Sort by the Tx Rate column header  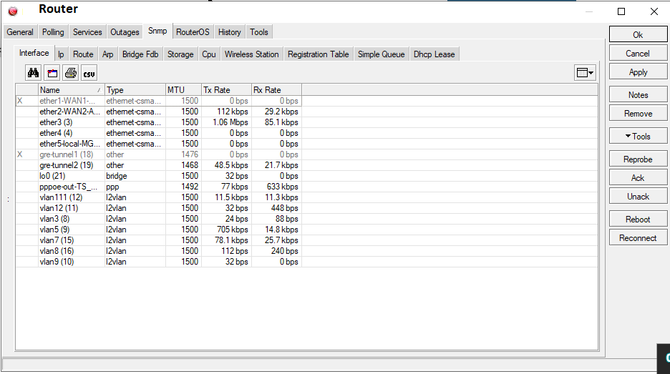226,89
